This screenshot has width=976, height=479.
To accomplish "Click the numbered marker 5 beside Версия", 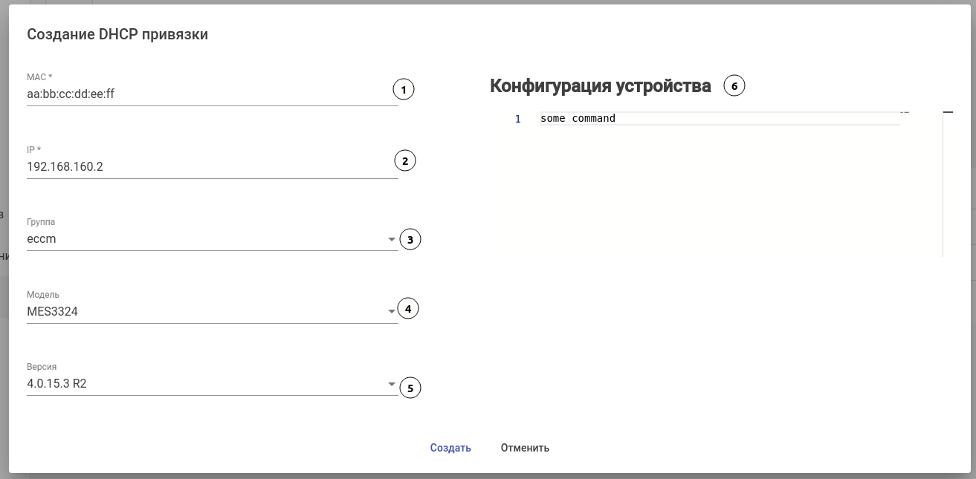I will point(410,387).
